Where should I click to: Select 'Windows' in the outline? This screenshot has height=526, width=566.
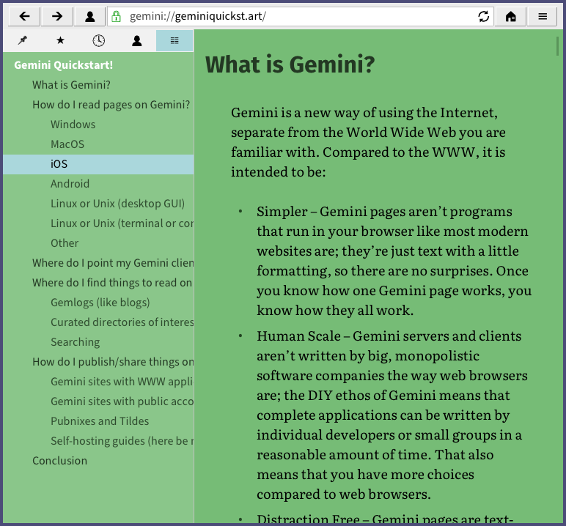tap(73, 125)
